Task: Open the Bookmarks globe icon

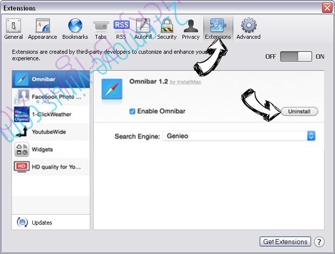Action: pos(75,25)
